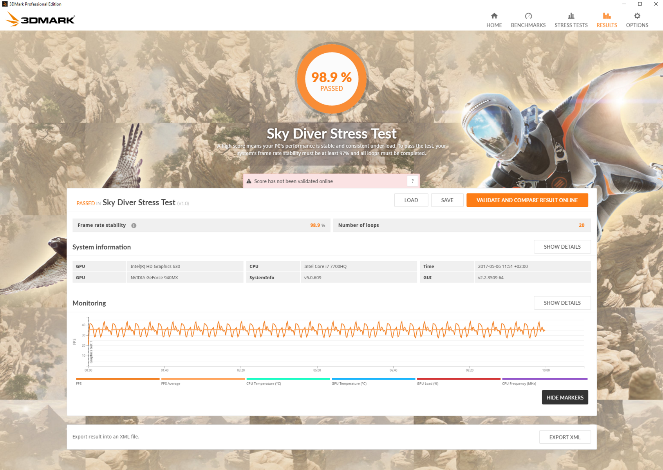
Task: Show details for Monitoring
Action: coord(562,303)
